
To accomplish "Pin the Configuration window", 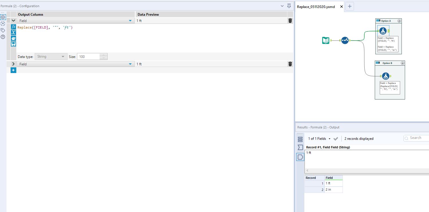I will [289, 6].
